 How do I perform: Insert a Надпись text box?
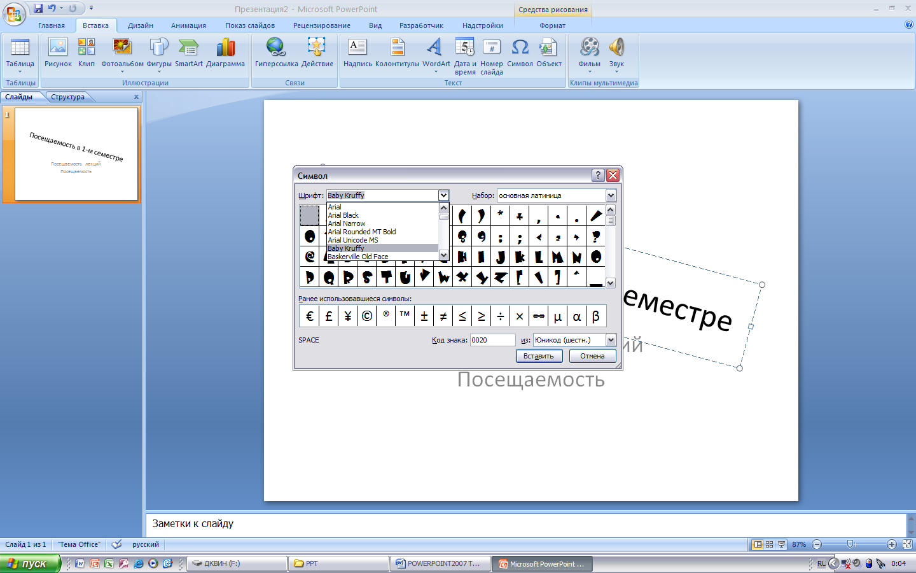(x=357, y=53)
